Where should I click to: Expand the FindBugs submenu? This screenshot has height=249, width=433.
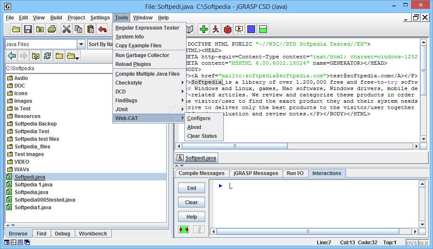149,101
